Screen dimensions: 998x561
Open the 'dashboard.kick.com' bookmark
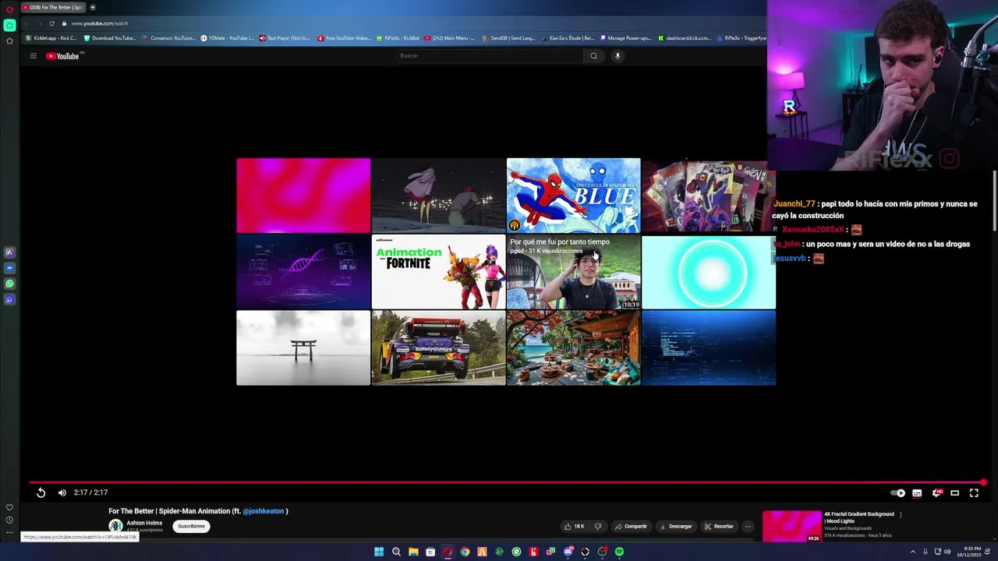684,38
